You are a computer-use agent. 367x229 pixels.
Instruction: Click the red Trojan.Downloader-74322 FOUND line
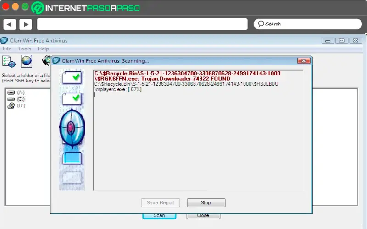(187, 76)
